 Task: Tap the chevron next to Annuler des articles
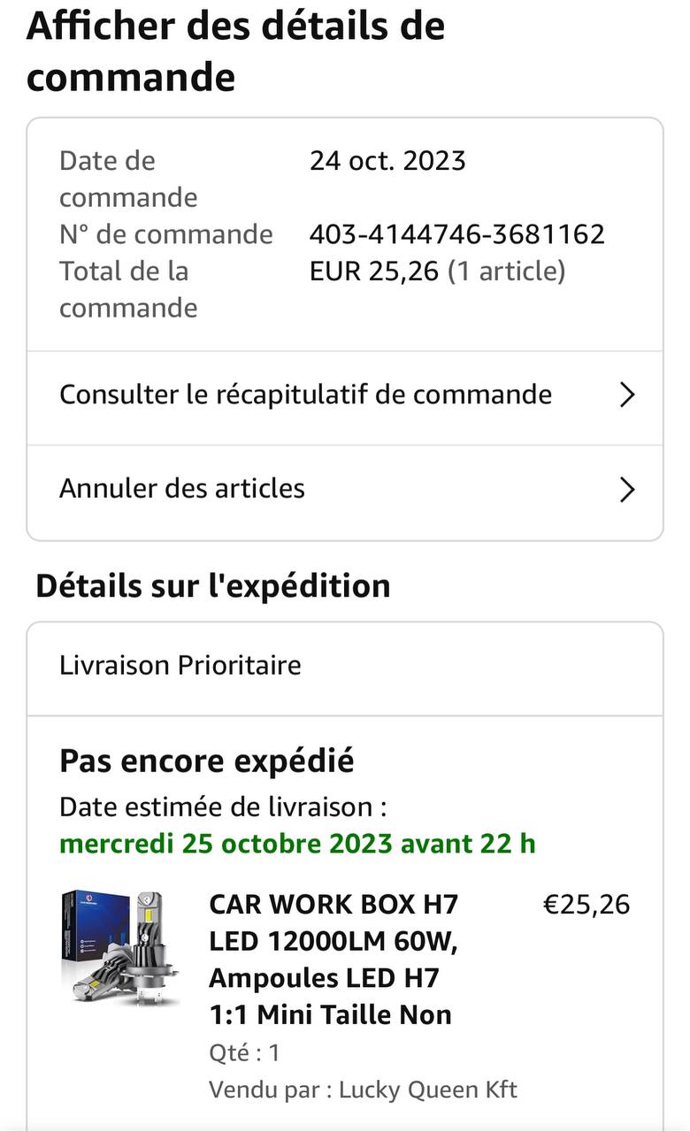tap(627, 489)
